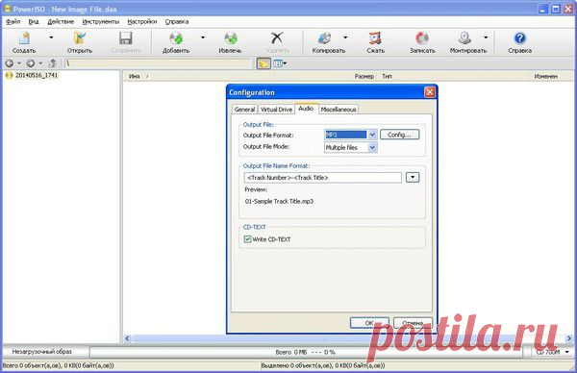Open the Инструменты menu

(x=101, y=22)
